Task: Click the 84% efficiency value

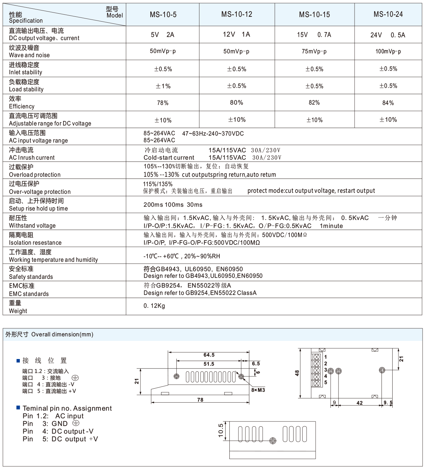Action: click(x=388, y=103)
